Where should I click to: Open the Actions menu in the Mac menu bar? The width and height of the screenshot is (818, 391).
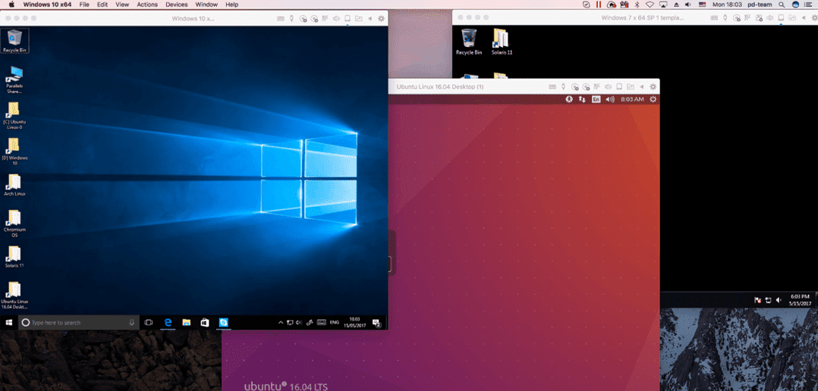(x=147, y=5)
